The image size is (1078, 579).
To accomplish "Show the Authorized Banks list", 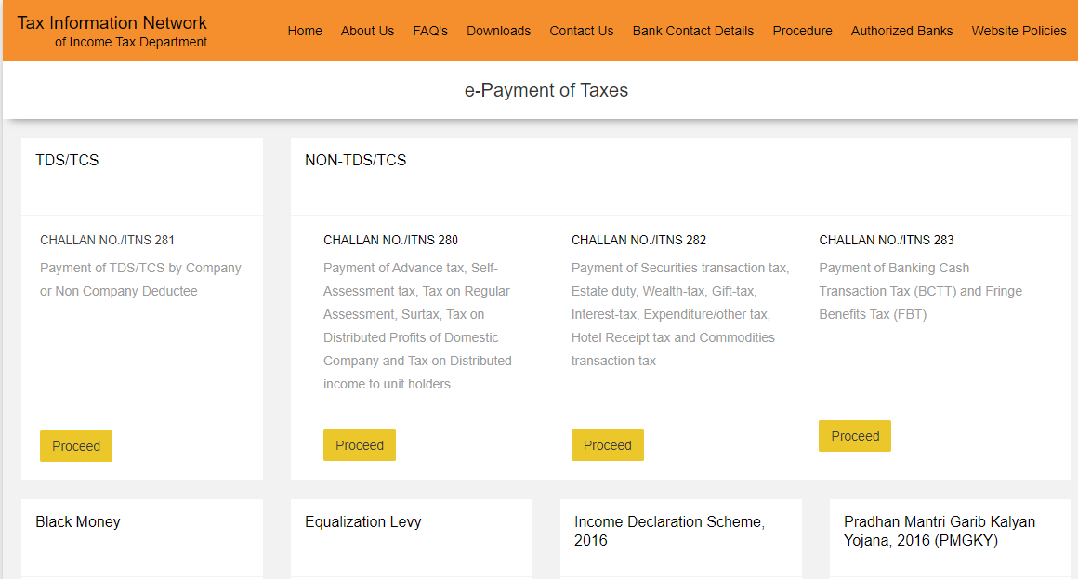I will click(x=902, y=31).
